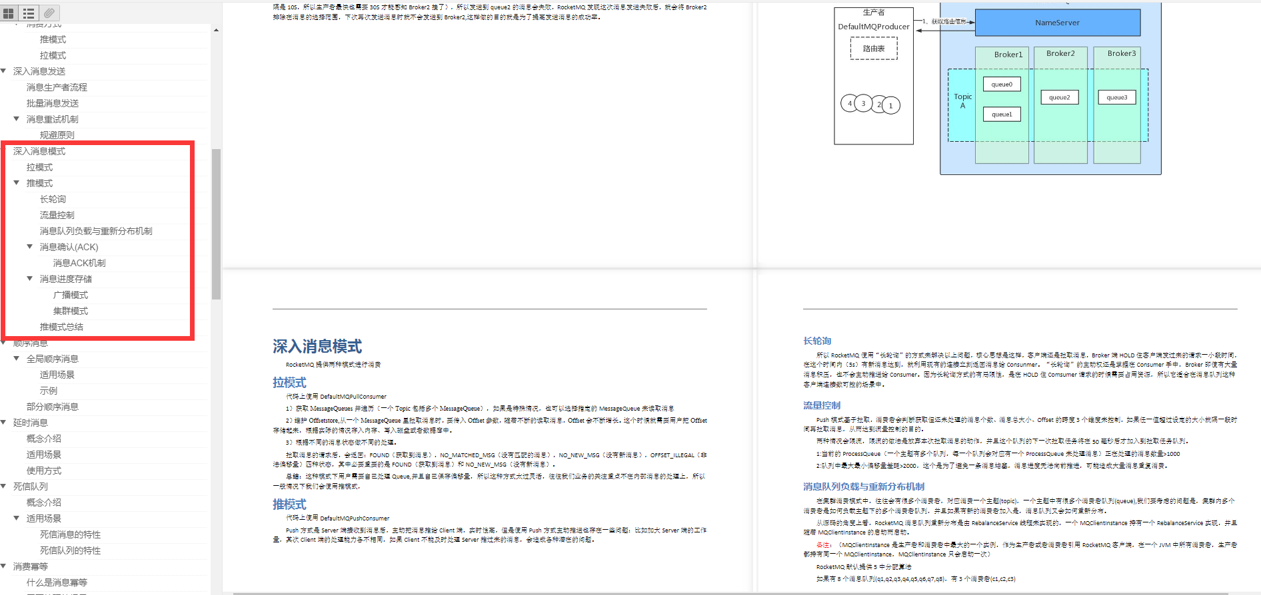Click the 消息队列负载与重新分布机制 page heading
Screen dimensions: 1261x595
tap(864, 487)
